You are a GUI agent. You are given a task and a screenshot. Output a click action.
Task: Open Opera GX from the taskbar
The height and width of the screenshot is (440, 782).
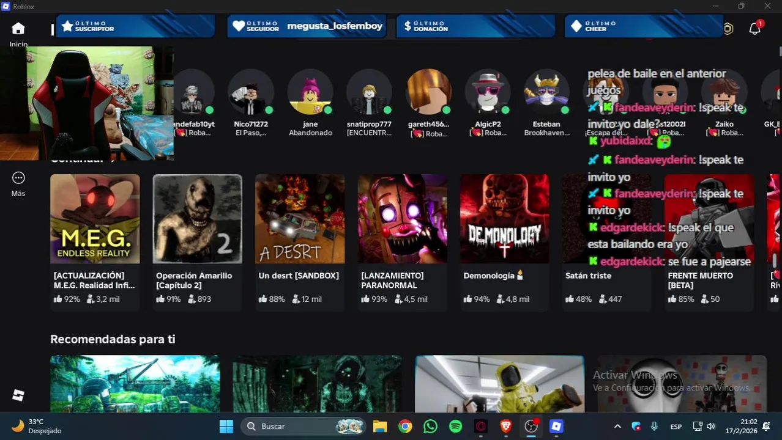(x=480, y=426)
